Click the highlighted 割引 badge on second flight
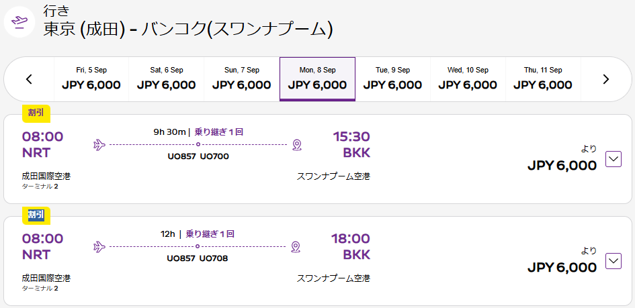Screen dimensions: 635x308 (36, 215)
